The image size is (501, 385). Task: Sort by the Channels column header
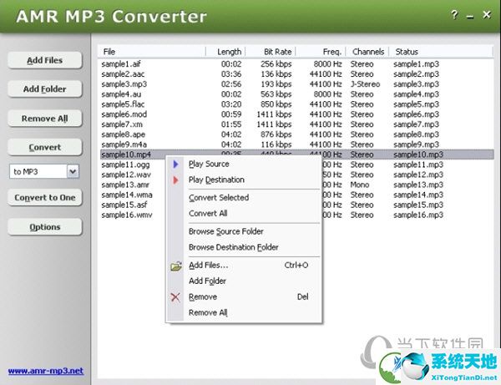pos(367,52)
